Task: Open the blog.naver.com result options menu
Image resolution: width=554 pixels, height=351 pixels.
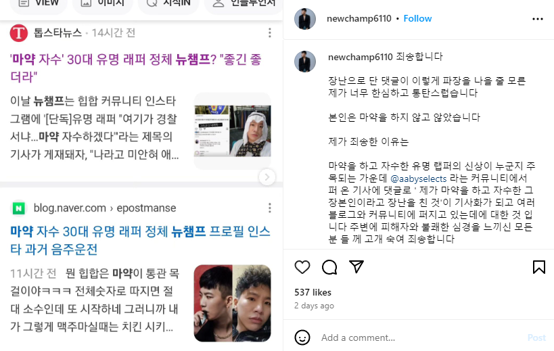Action: pos(270,208)
